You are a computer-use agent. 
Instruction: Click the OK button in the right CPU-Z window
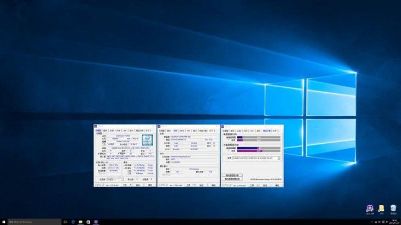tap(277, 185)
